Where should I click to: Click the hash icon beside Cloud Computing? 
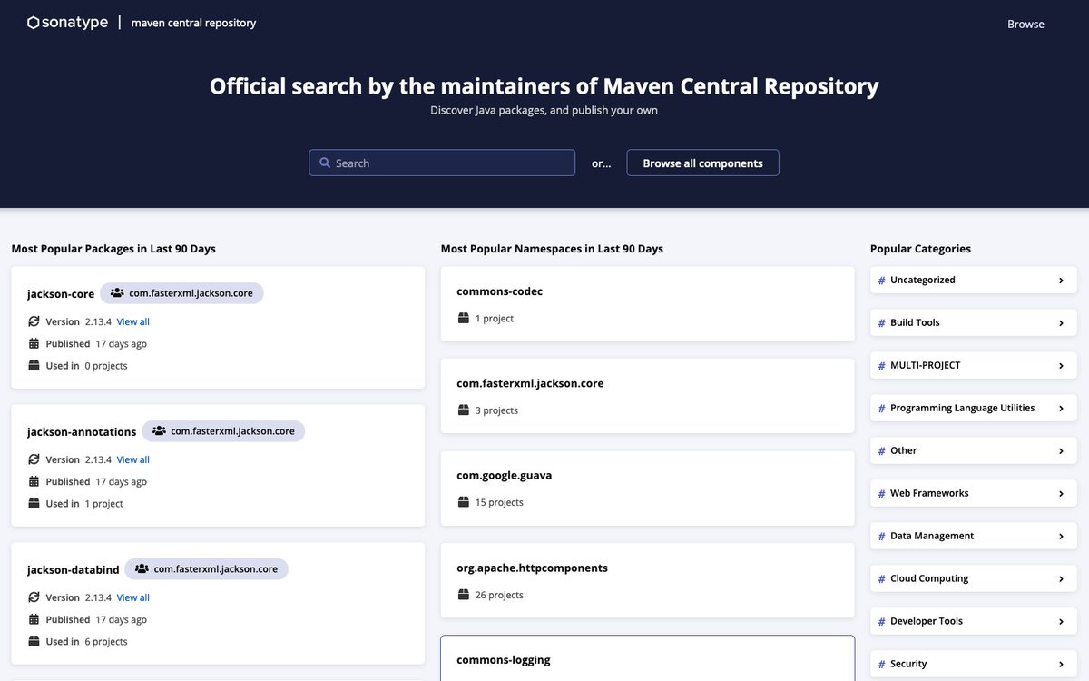tap(881, 579)
